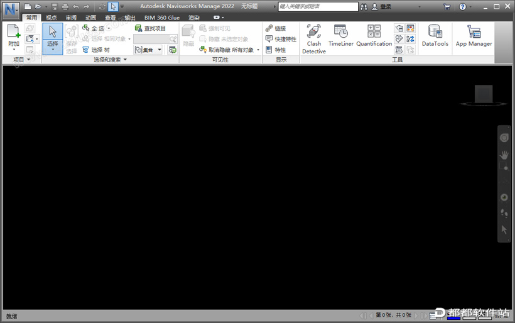
Task: Switch to the 审阅 ribbon tab
Action: tap(71, 18)
